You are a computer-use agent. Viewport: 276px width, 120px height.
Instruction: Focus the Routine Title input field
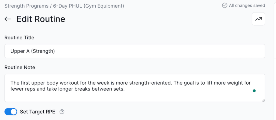pos(162,51)
